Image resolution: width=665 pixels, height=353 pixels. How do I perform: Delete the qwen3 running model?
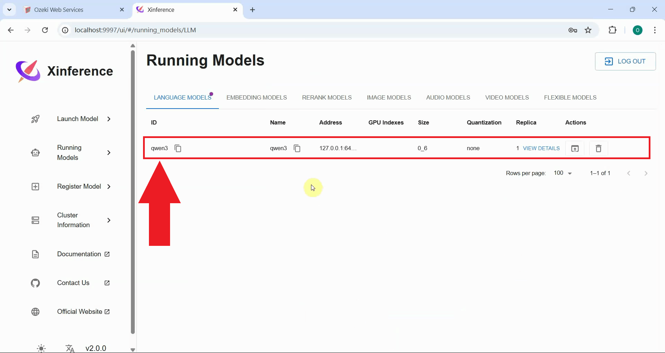click(598, 148)
